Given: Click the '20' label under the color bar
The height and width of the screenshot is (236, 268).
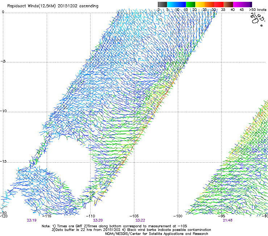Looking at the screenshot, I should (x=194, y=10).
